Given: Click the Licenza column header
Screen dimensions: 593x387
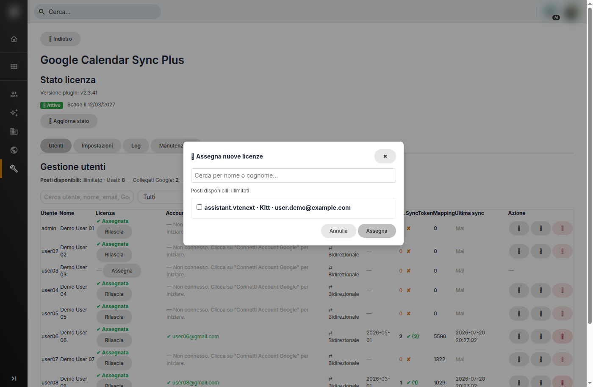Looking at the screenshot, I should [105, 213].
